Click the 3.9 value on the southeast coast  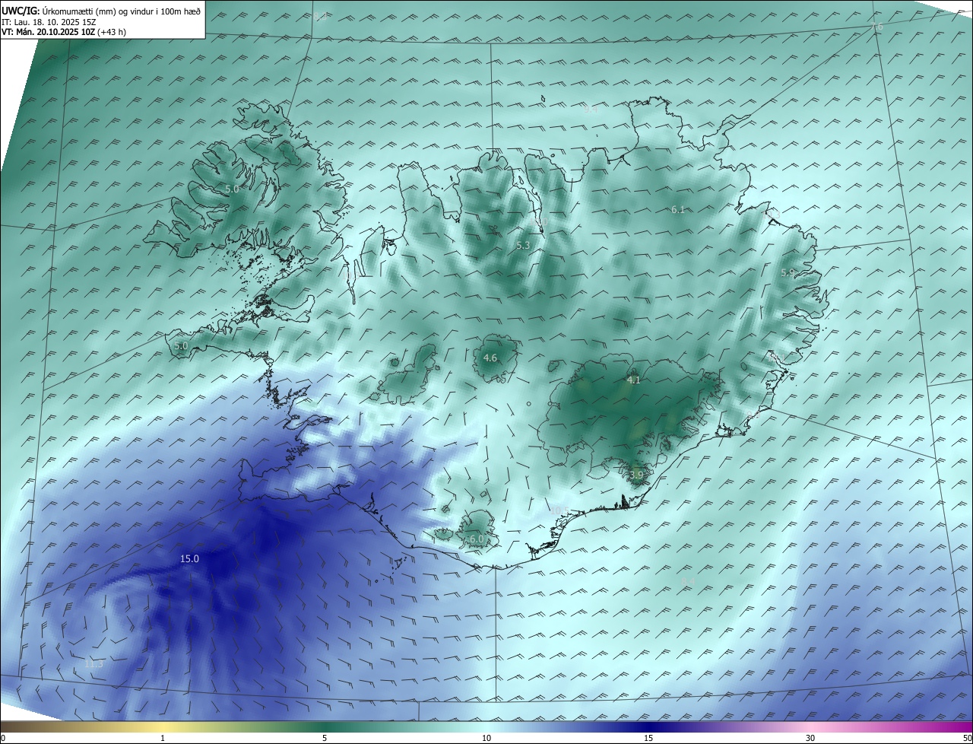click(x=636, y=475)
